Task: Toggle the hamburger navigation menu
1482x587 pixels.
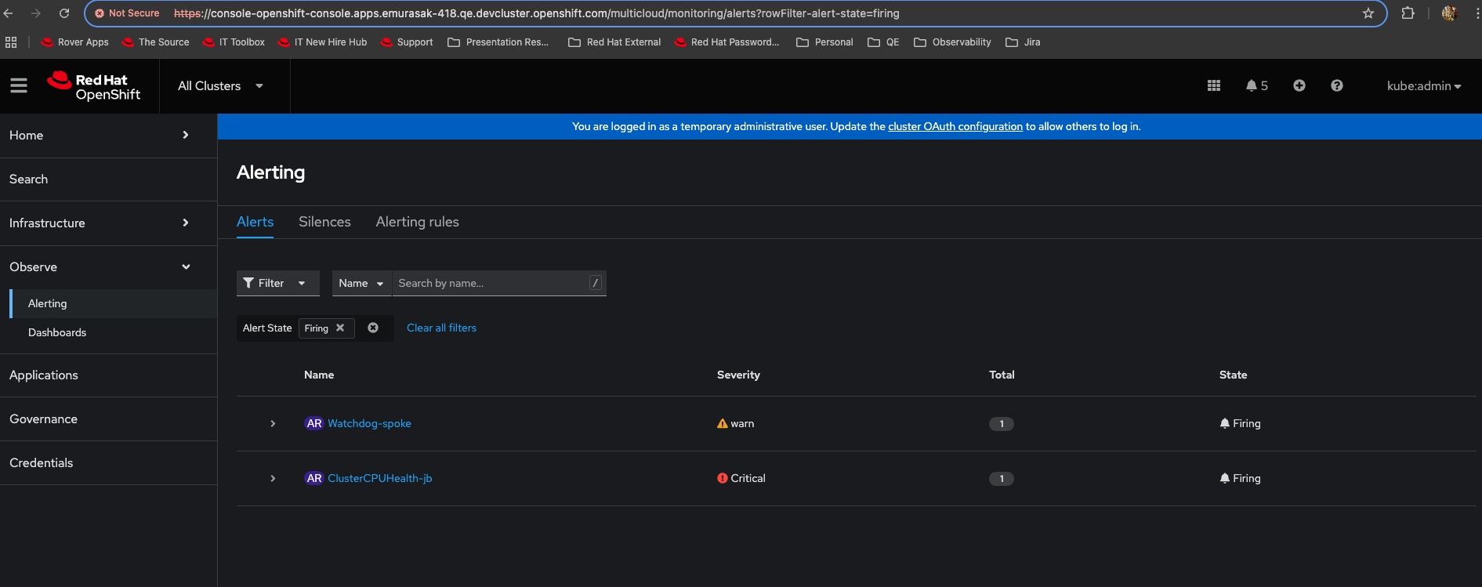Action: pos(19,85)
